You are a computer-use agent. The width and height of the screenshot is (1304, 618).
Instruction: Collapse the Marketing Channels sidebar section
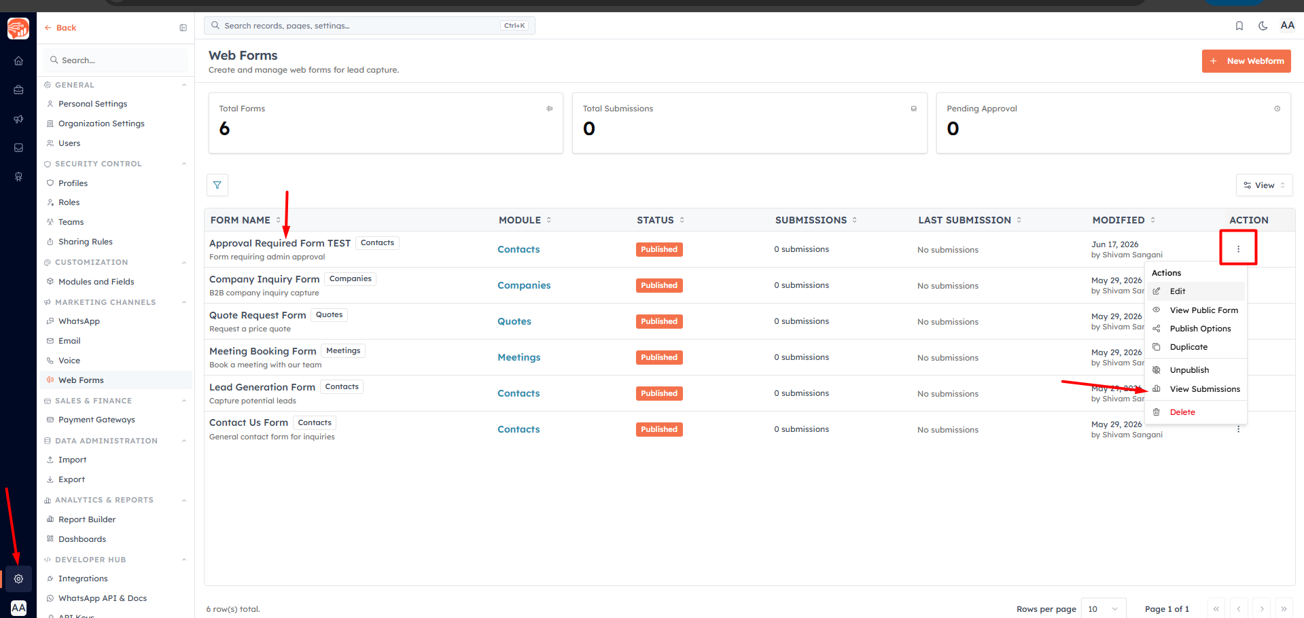(184, 302)
